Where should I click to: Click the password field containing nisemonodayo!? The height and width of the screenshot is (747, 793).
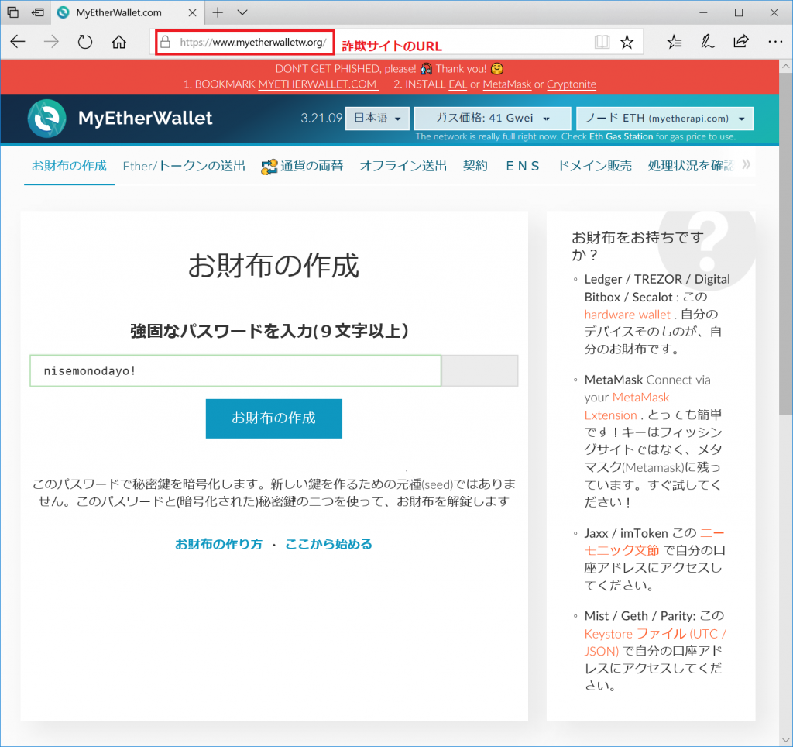coord(235,371)
